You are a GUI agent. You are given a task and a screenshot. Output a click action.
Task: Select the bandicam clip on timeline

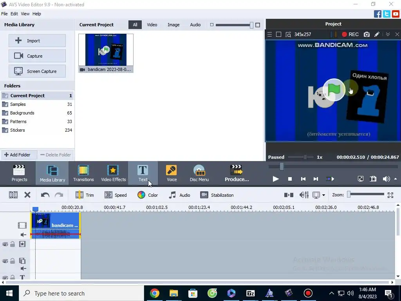tap(56, 225)
